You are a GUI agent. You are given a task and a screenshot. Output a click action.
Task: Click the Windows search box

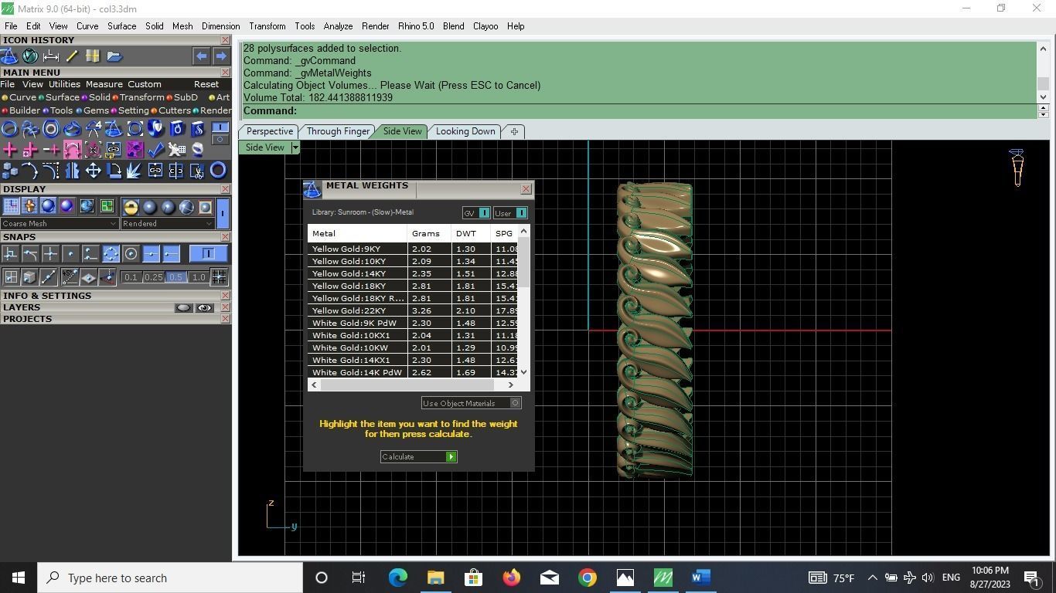[x=170, y=578]
